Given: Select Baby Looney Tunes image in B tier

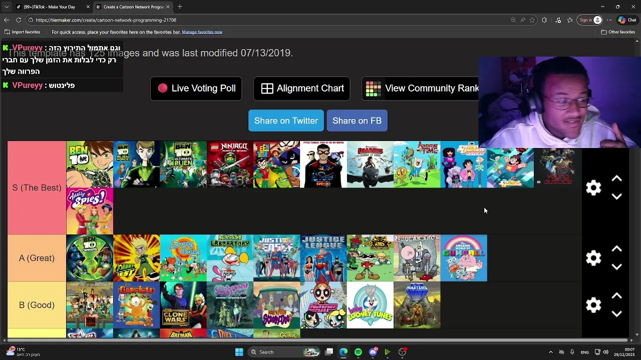Looking at the screenshot, I should (x=370, y=305).
